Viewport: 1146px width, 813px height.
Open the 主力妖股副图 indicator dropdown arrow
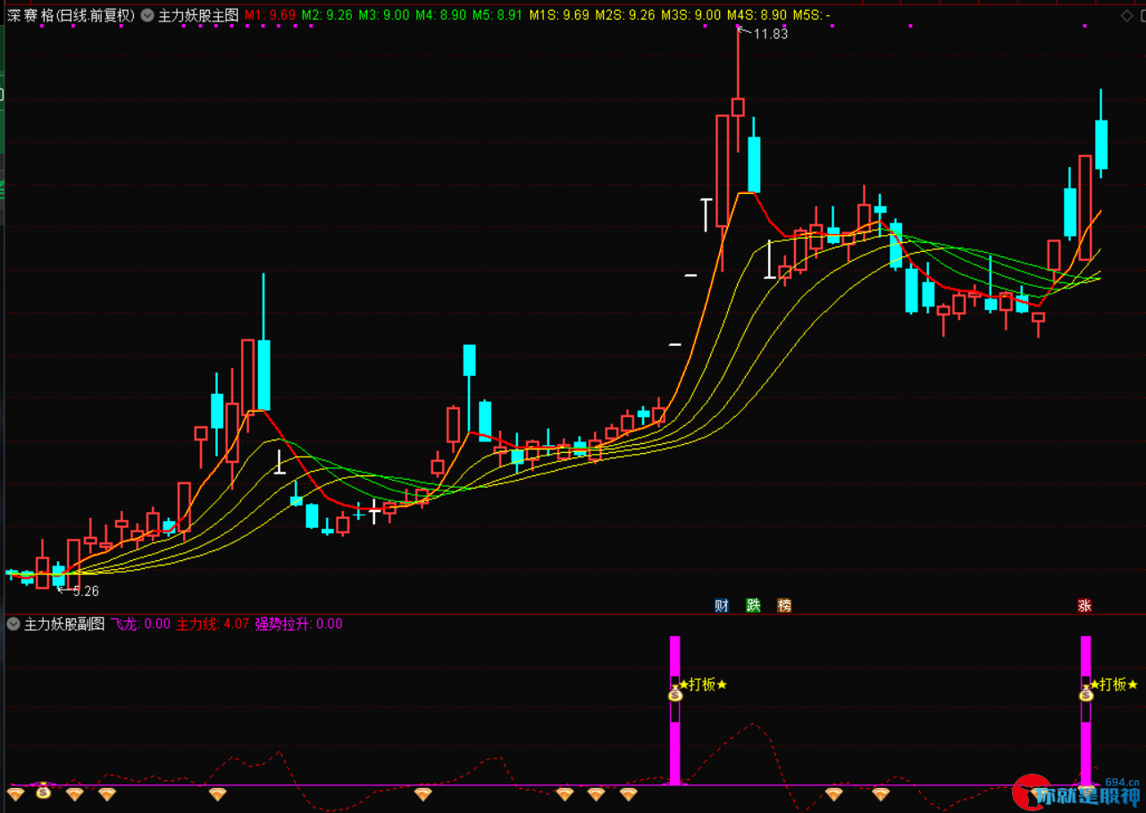tap(13, 624)
